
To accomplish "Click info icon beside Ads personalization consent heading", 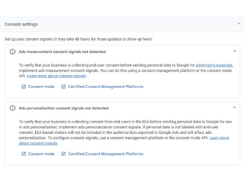I will pyautogui.click(x=13, y=108).
